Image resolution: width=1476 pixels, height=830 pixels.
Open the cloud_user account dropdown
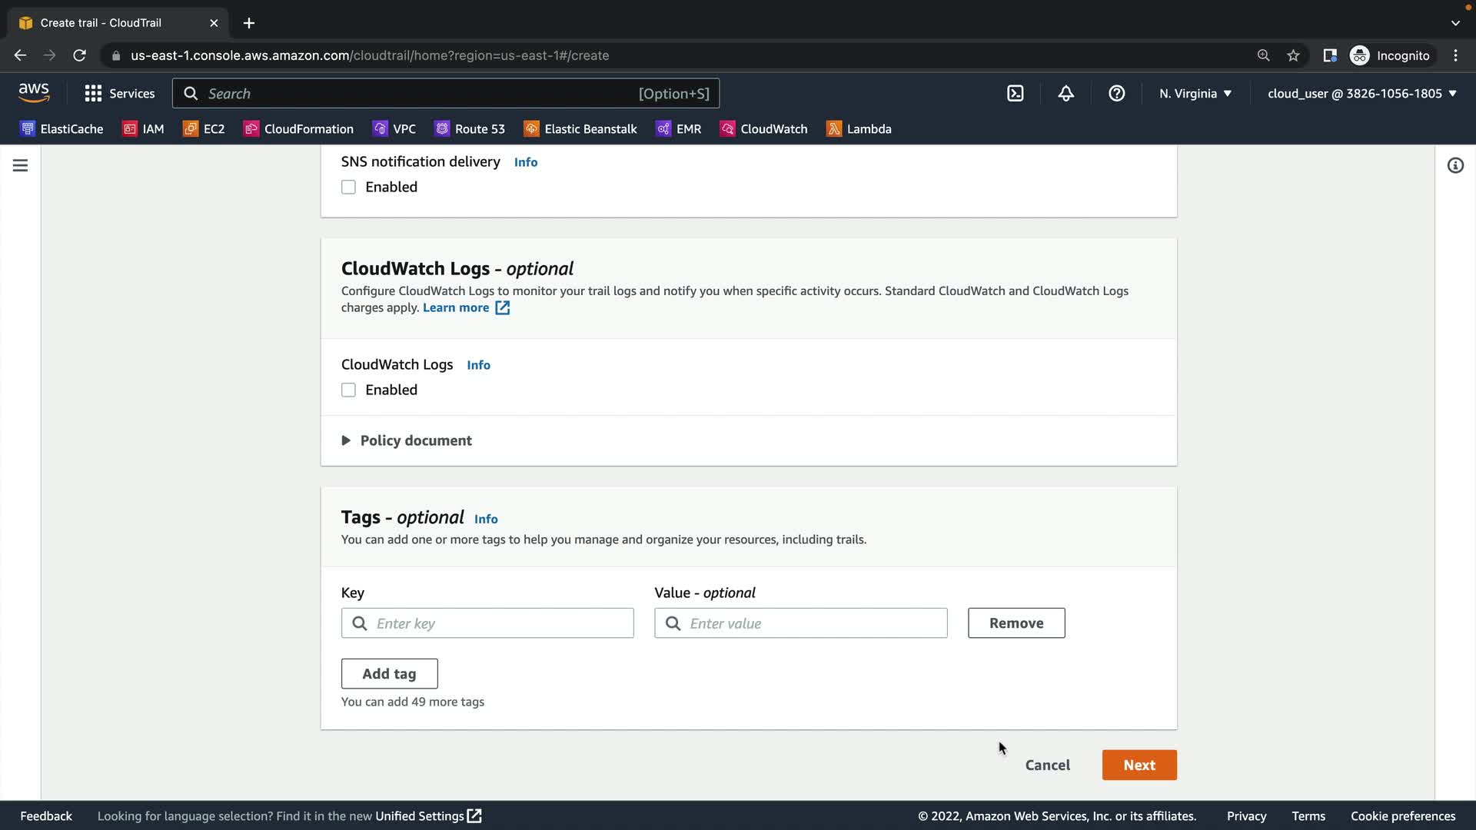[x=1361, y=94]
